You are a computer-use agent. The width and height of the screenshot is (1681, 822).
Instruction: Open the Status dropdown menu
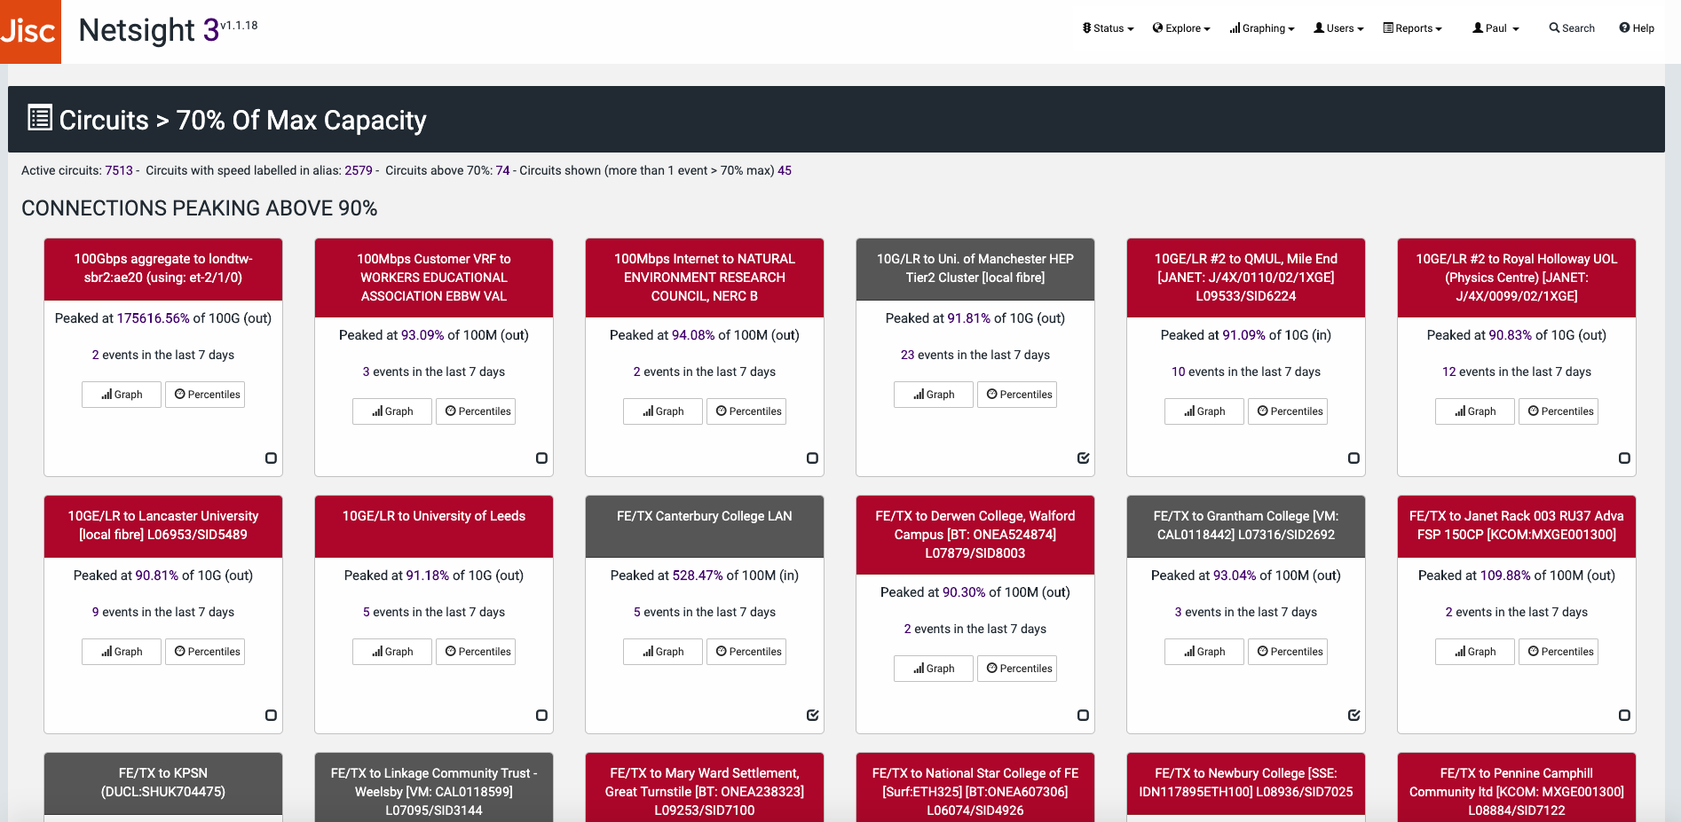(1109, 28)
